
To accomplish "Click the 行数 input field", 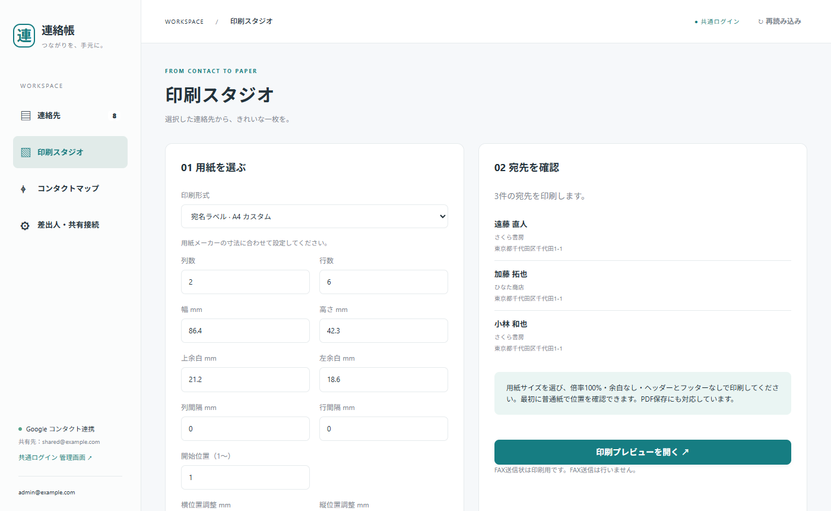I will coord(383,282).
